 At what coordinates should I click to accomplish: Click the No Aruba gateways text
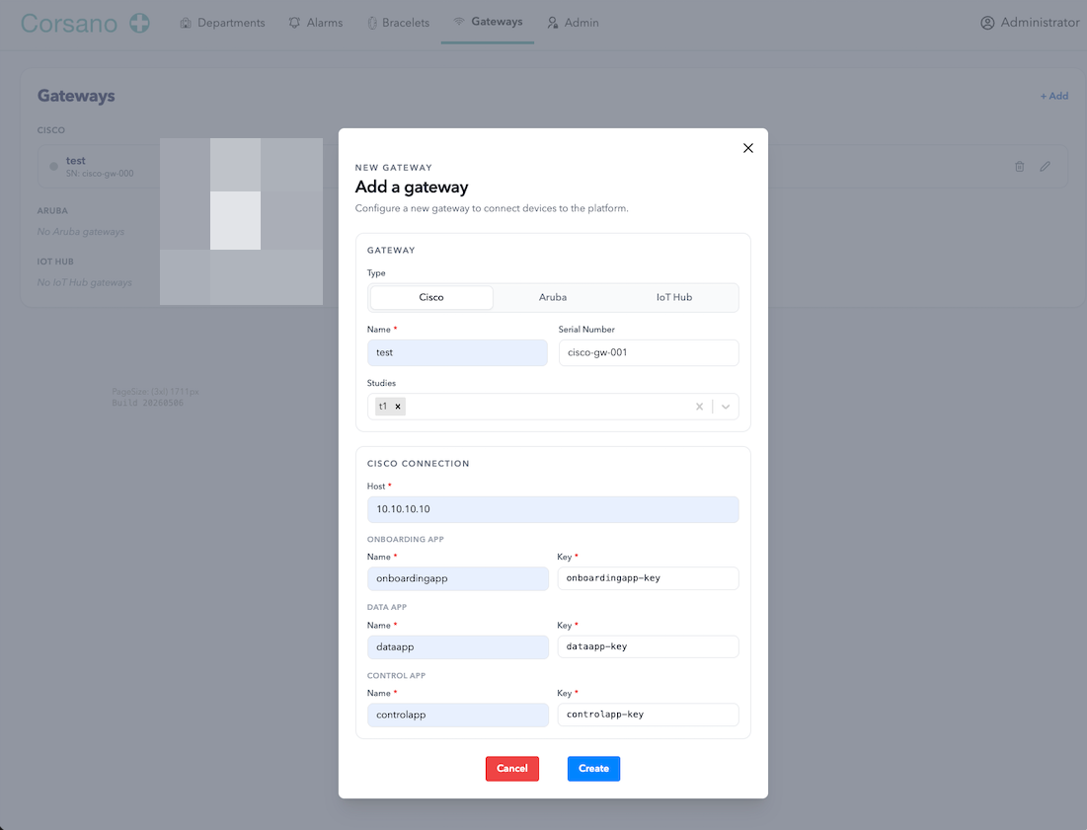click(x=81, y=231)
